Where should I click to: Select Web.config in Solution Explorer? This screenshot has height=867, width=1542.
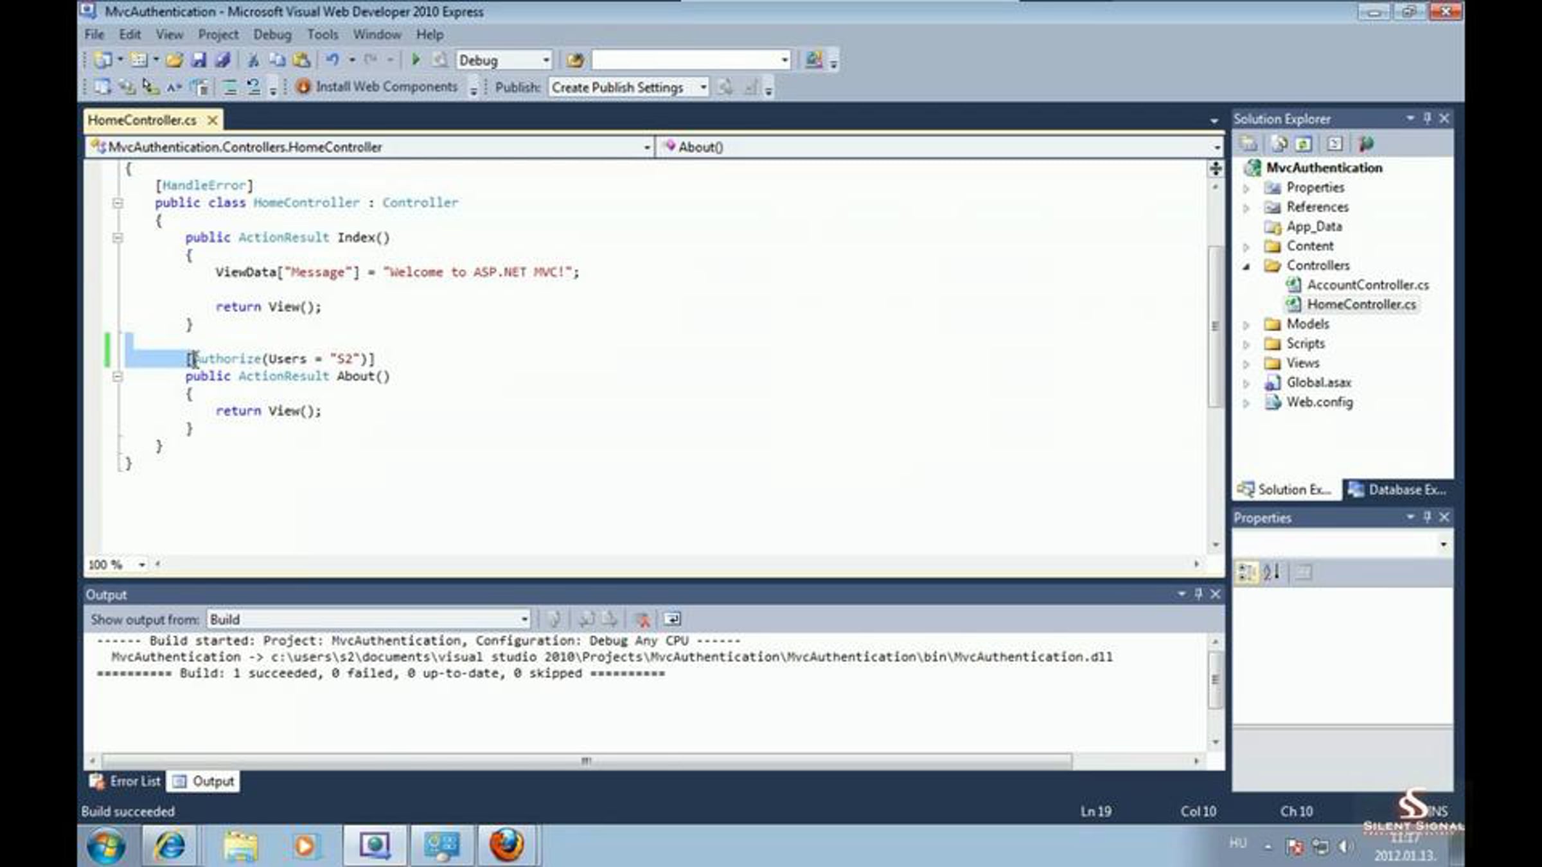point(1319,402)
